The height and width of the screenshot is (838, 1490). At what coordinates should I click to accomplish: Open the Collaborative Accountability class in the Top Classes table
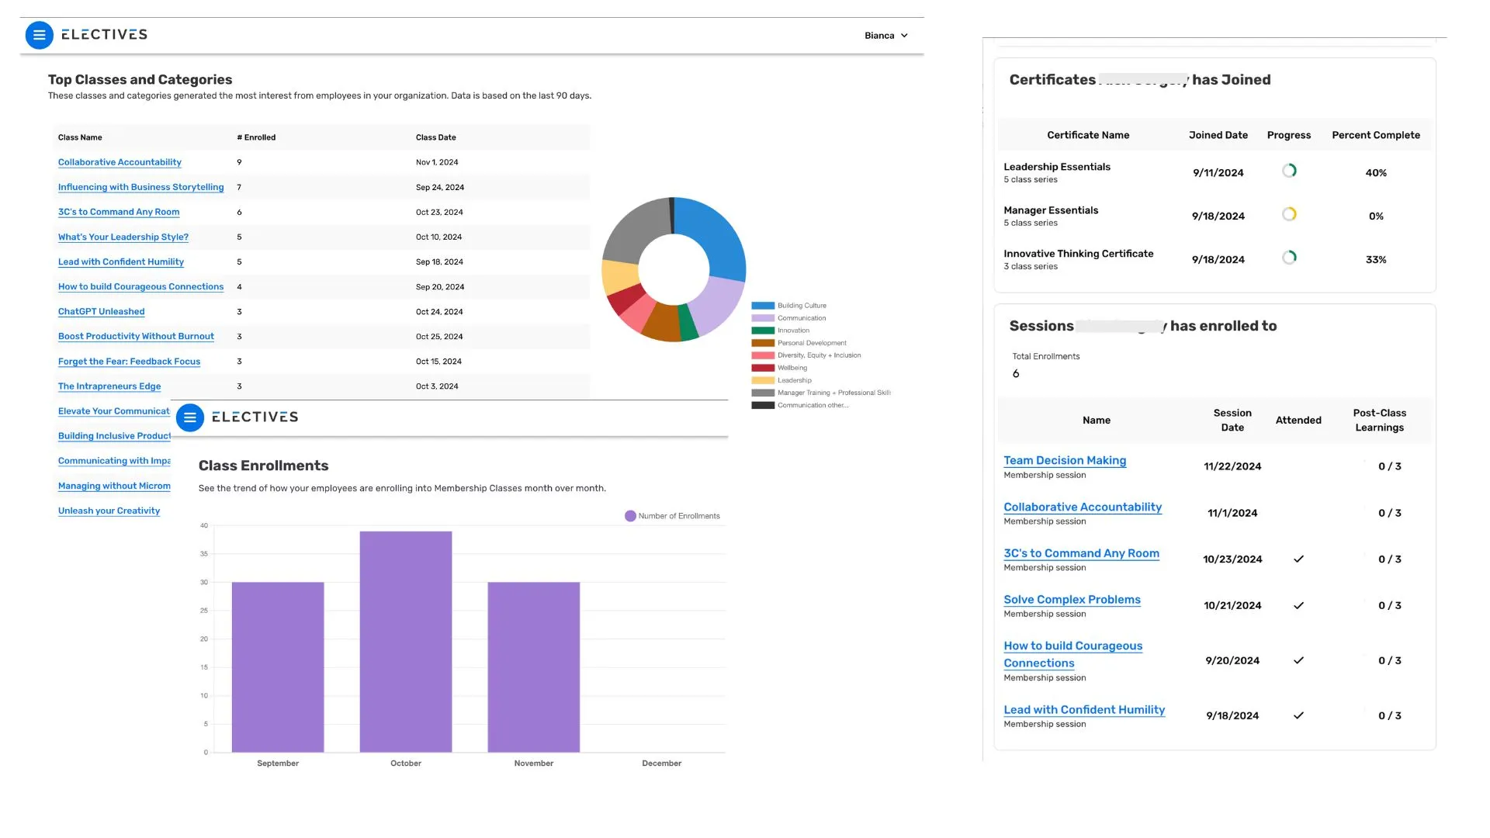point(120,162)
